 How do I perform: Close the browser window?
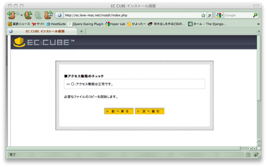pos(10,6)
